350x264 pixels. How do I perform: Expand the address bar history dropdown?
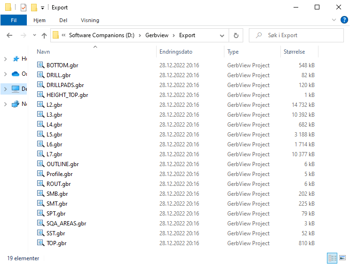[222, 35]
